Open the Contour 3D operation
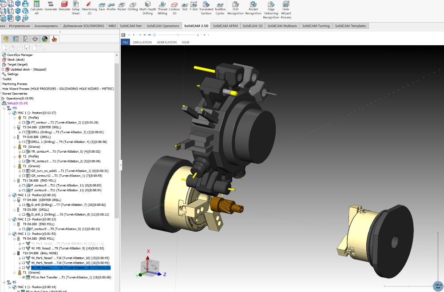The height and width of the screenshot is (292, 444). 174,8
